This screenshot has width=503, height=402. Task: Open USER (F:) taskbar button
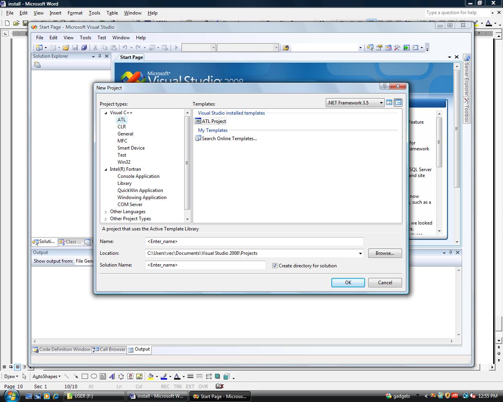click(94, 396)
